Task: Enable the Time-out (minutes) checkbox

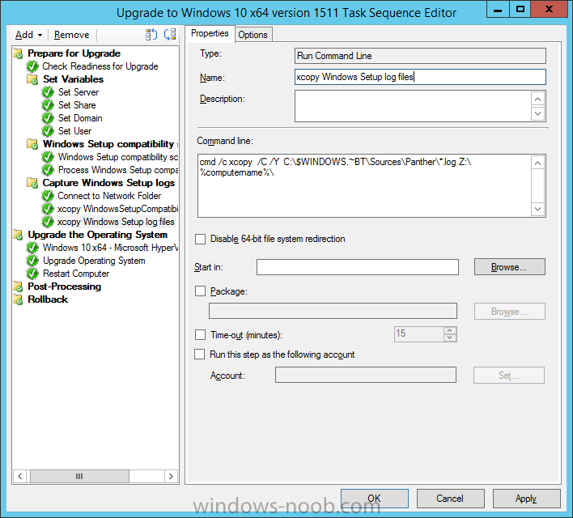Action: click(200, 335)
